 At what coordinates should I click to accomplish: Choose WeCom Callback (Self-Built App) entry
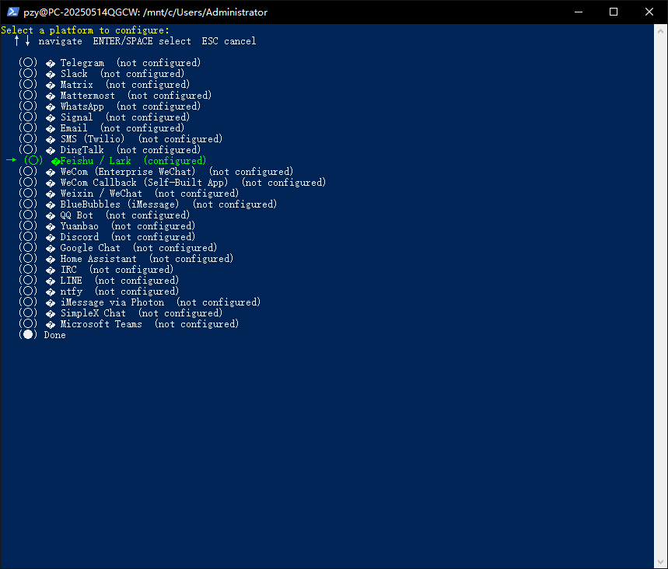[x=173, y=183]
